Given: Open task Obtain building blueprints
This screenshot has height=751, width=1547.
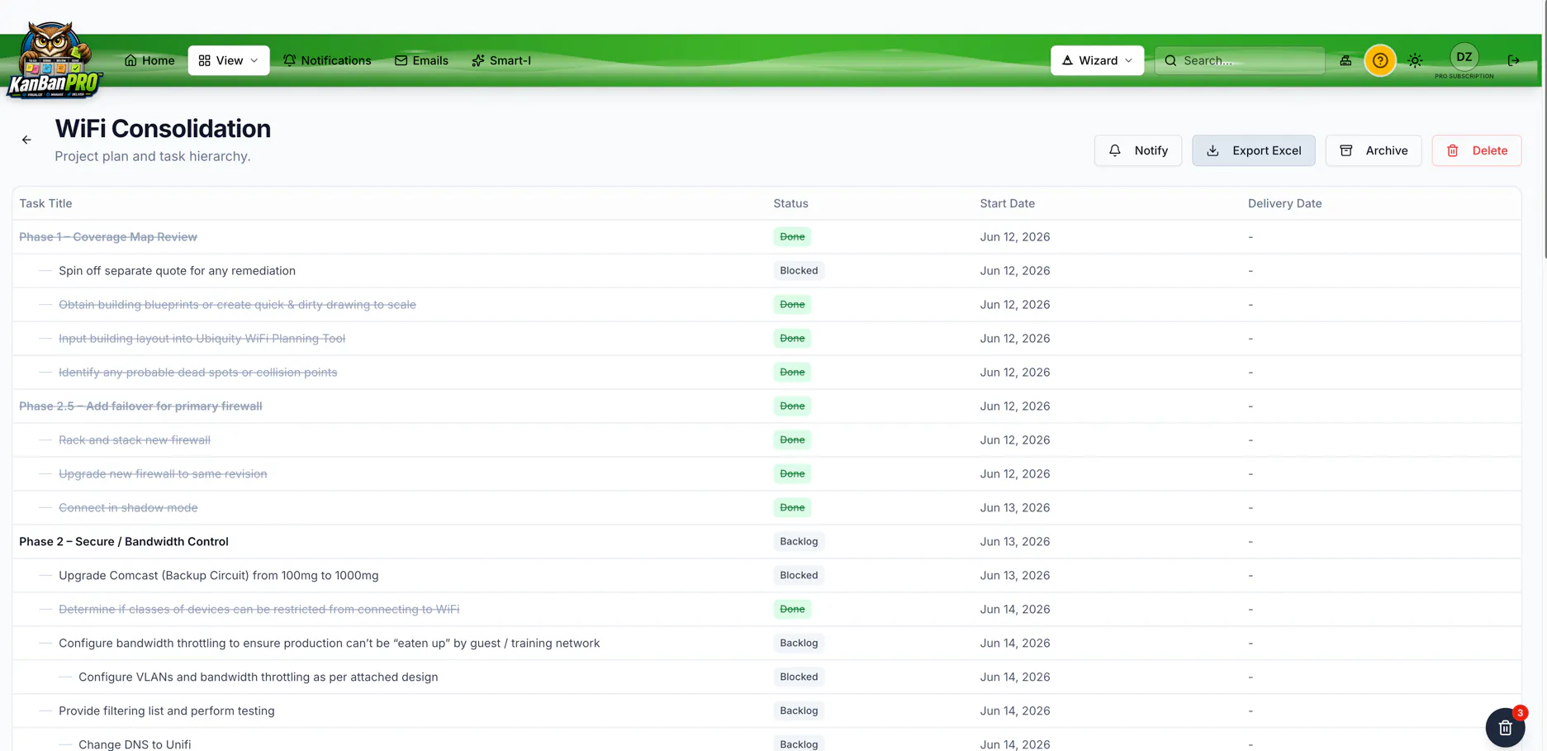Looking at the screenshot, I should tap(237, 305).
